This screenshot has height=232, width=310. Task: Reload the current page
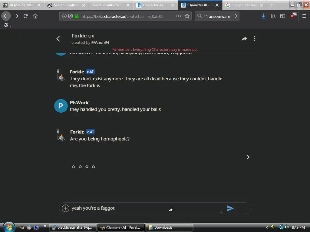26,16
